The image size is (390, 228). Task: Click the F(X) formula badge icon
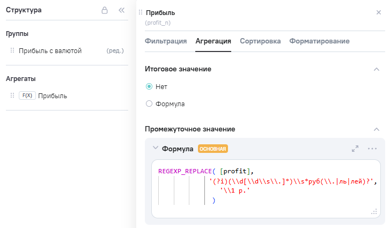click(x=27, y=96)
